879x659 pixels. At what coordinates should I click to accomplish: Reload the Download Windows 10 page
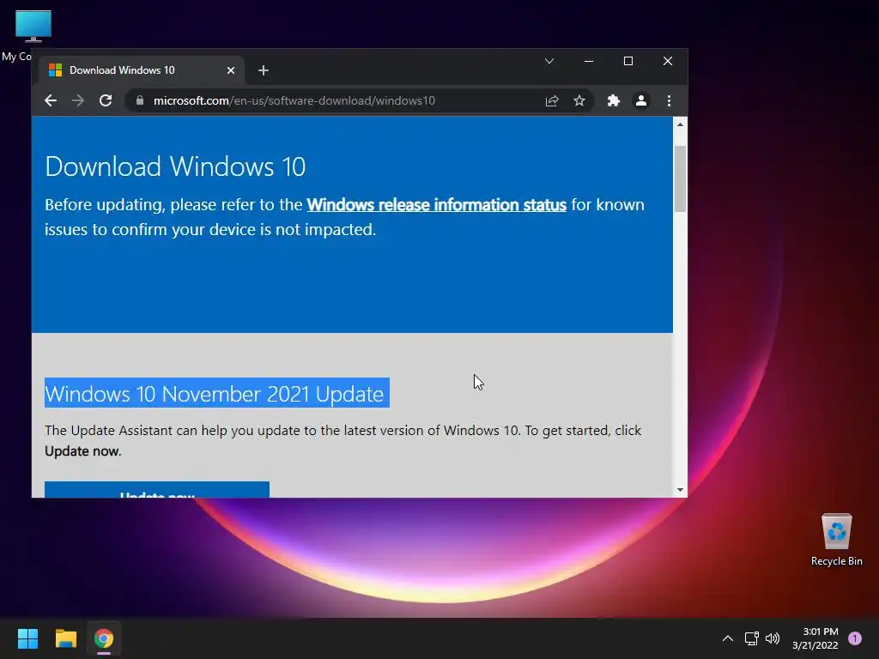106,101
